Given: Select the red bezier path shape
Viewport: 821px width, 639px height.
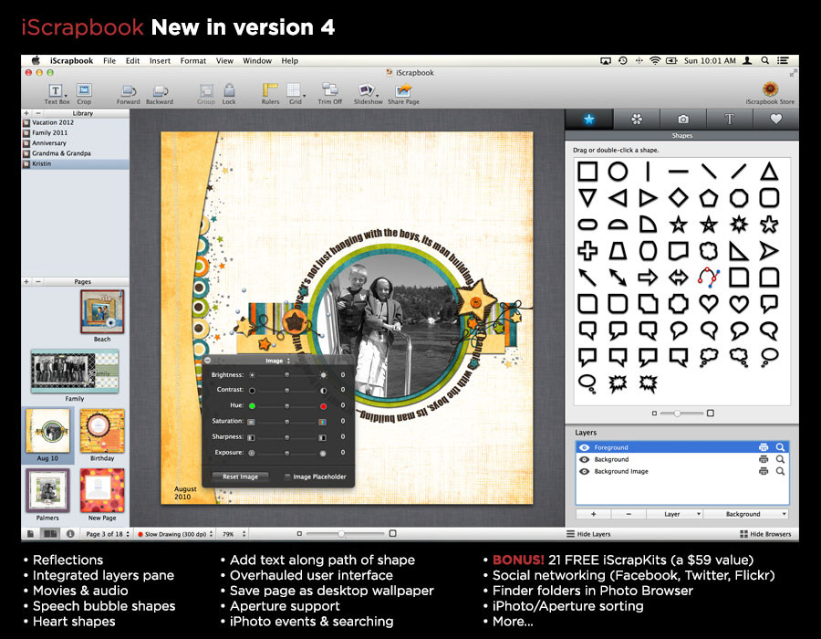Looking at the screenshot, I should [x=709, y=278].
